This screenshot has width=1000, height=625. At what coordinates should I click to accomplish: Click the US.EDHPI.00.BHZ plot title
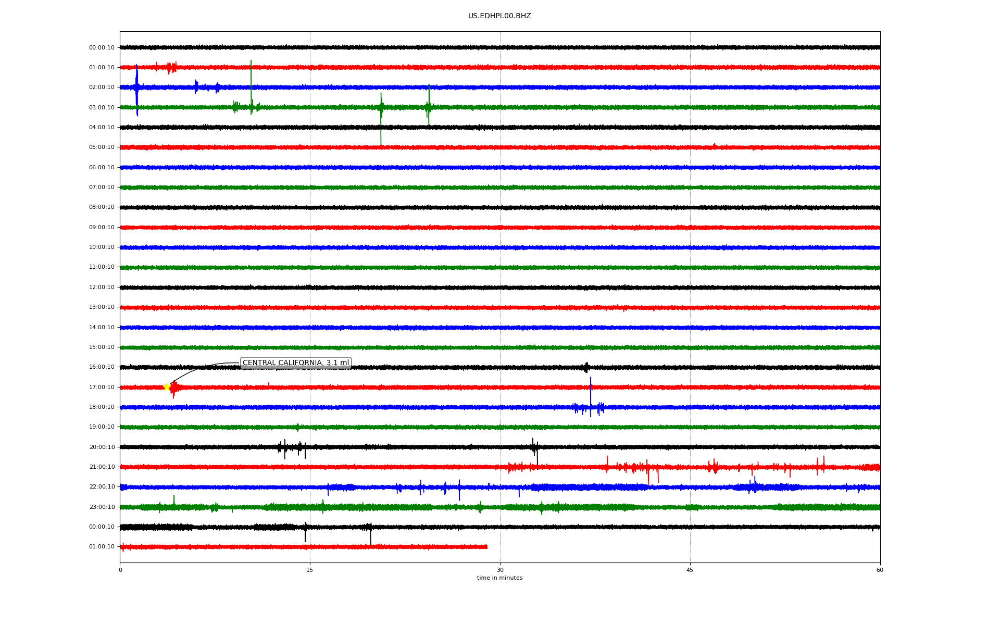(x=499, y=16)
